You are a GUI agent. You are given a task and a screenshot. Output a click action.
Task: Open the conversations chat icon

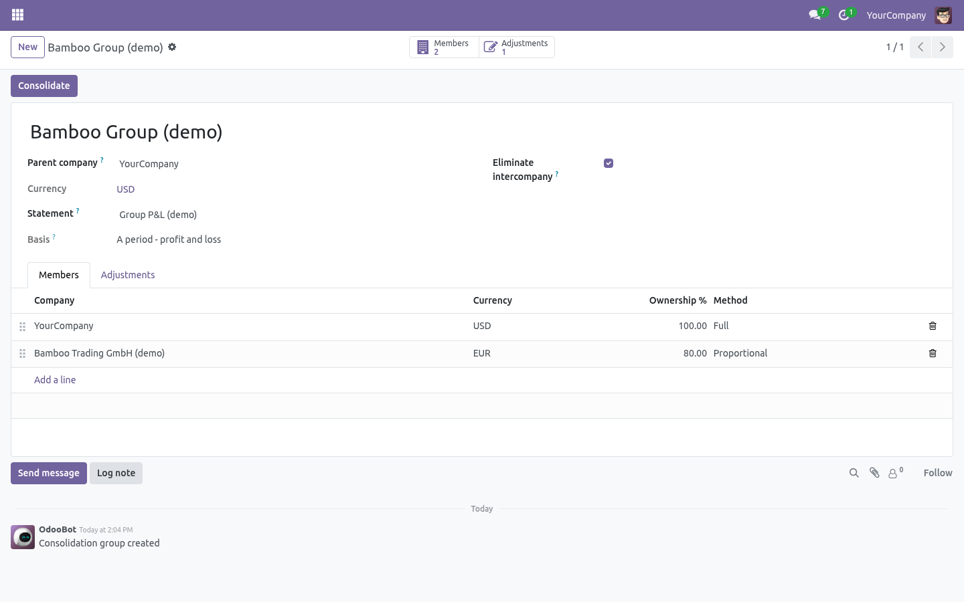tap(815, 15)
